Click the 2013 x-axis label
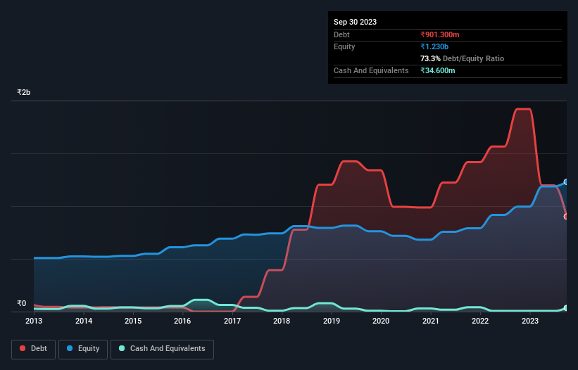The height and width of the screenshot is (370, 578). pyautogui.click(x=34, y=321)
